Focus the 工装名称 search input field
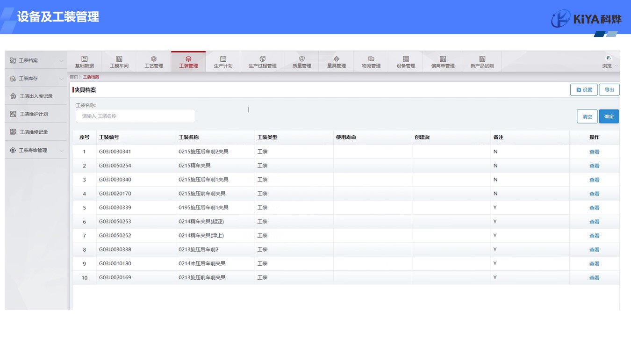 click(136, 116)
